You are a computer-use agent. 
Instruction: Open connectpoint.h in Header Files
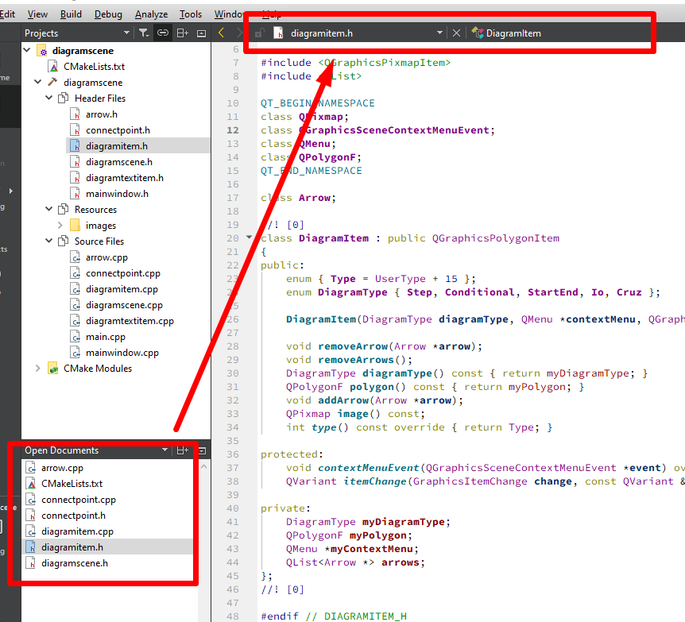pos(118,130)
